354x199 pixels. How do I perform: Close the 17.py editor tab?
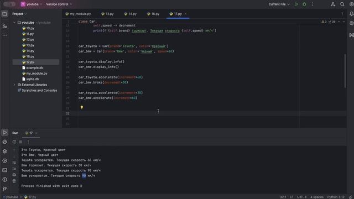(186, 14)
